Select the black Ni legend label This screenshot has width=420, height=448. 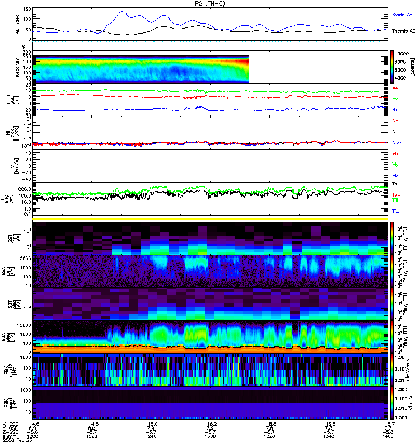pos(394,132)
